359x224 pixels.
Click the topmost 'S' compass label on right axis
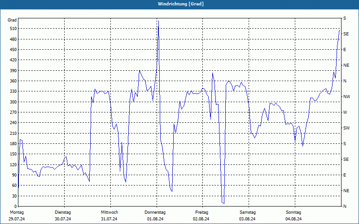(x=345, y=18)
